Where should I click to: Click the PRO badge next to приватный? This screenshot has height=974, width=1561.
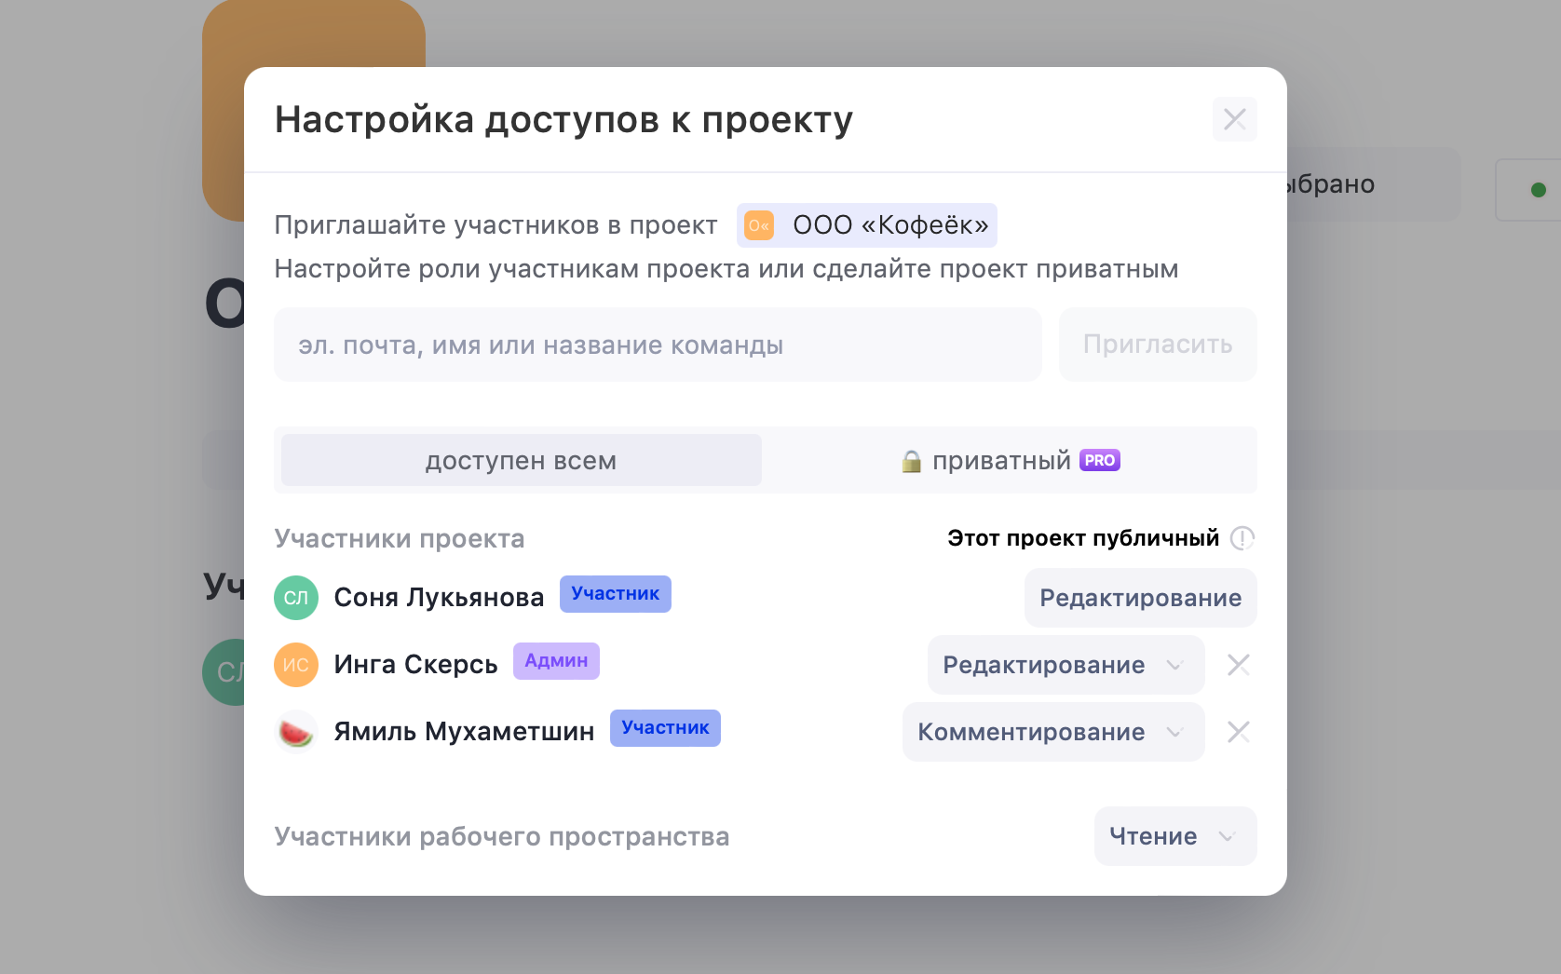(1099, 459)
